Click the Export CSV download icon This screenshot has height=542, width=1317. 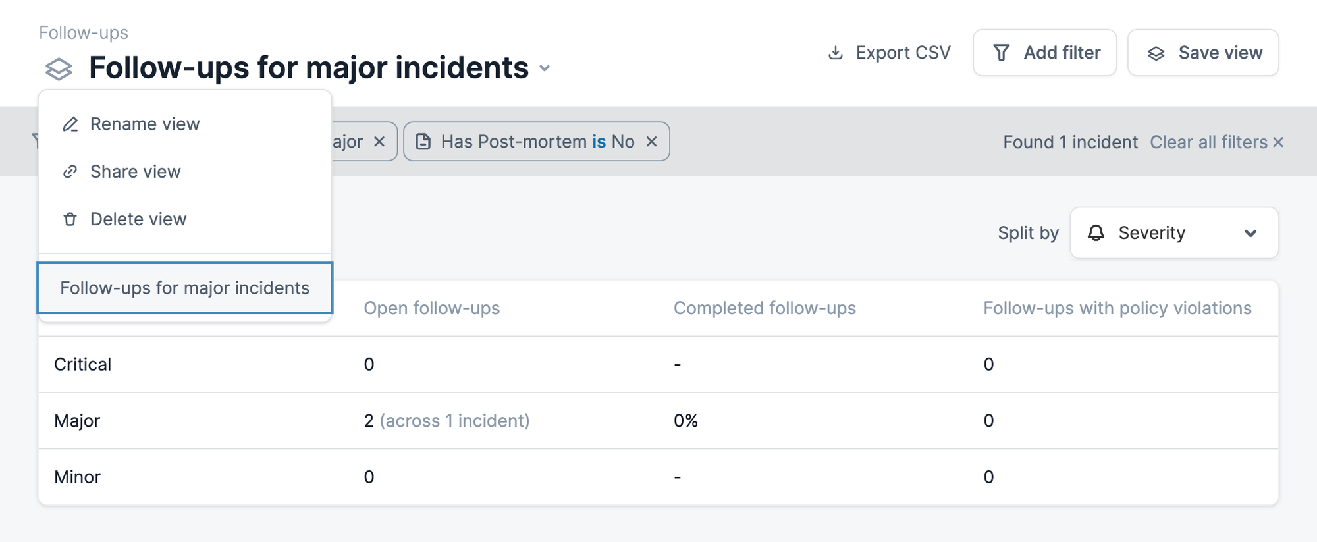click(835, 53)
